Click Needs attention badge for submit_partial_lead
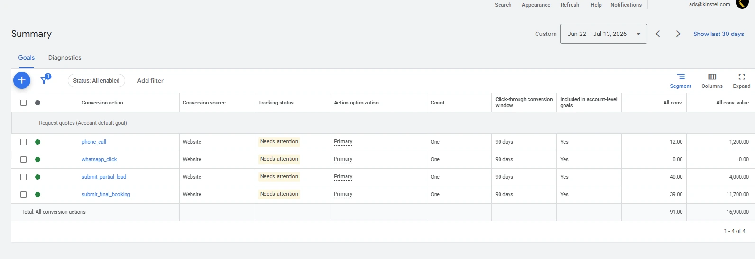The image size is (755, 259). pyautogui.click(x=279, y=176)
